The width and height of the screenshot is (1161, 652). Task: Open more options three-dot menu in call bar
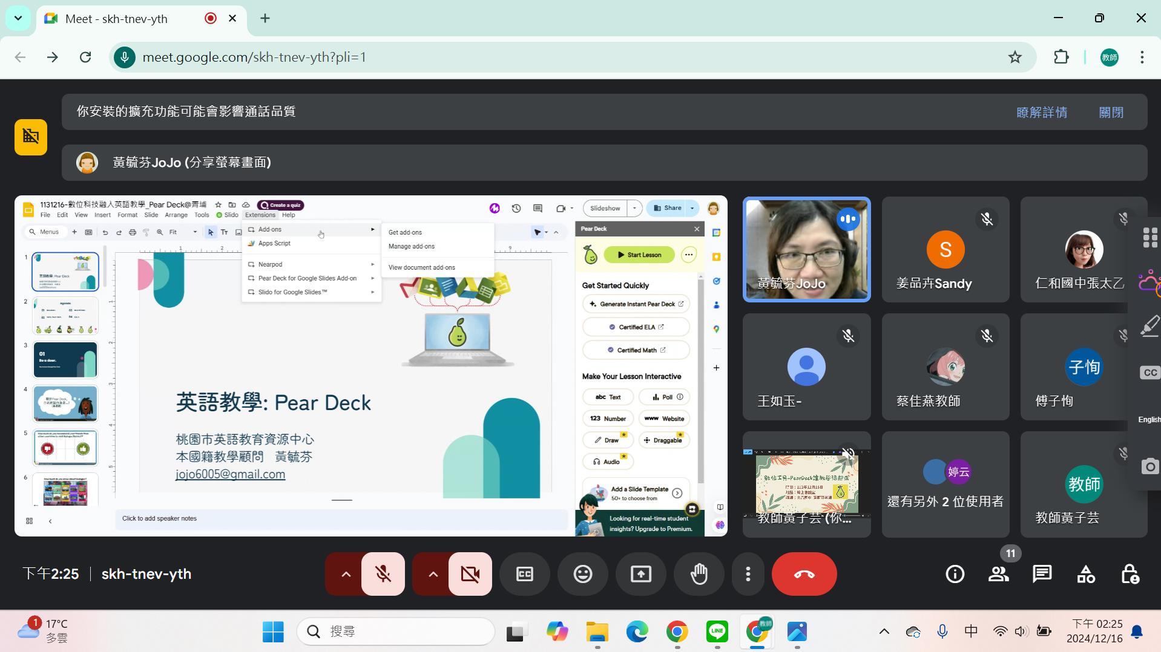pos(748,574)
